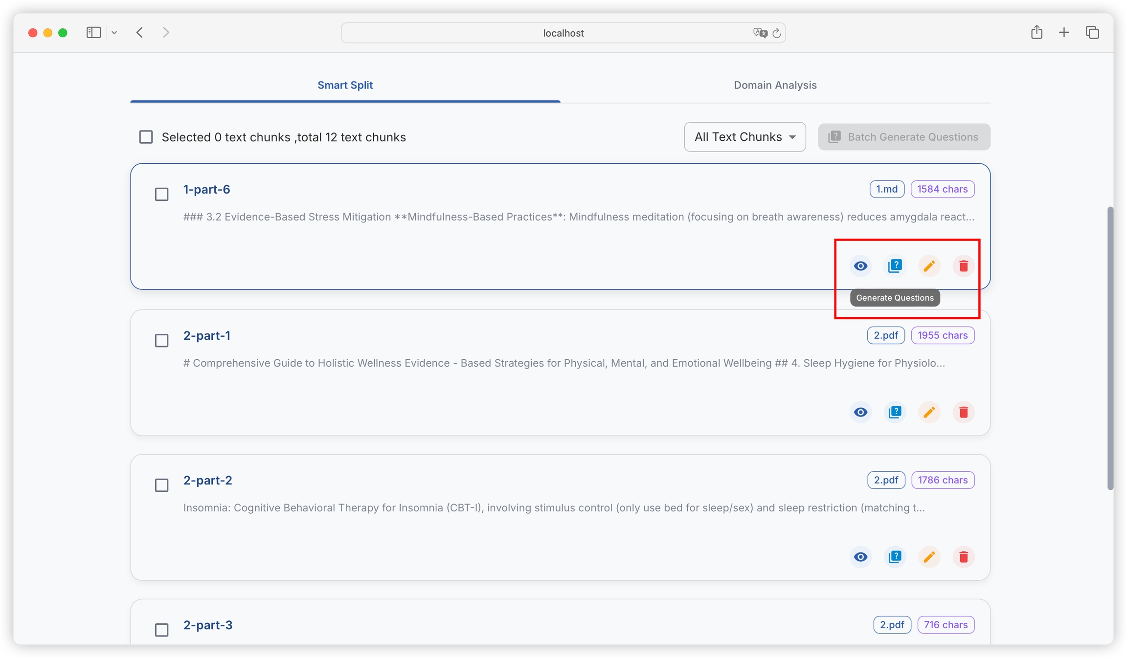View the 2-part-2 chunk details
This screenshot has height=658, width=1127.
(x=860, y=557)
